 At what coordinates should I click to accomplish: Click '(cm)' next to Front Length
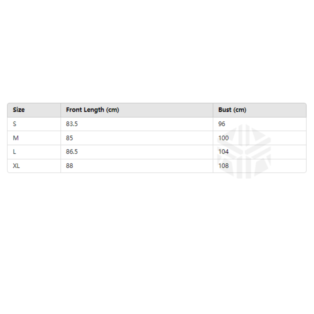tap(113, 110)
